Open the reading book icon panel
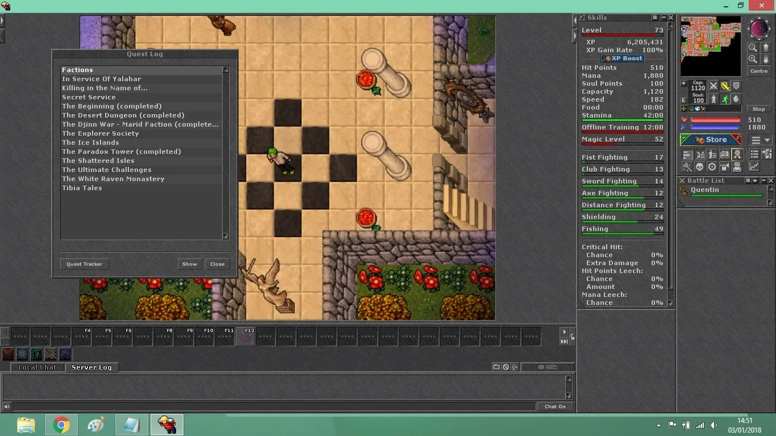 pos(737,167)
